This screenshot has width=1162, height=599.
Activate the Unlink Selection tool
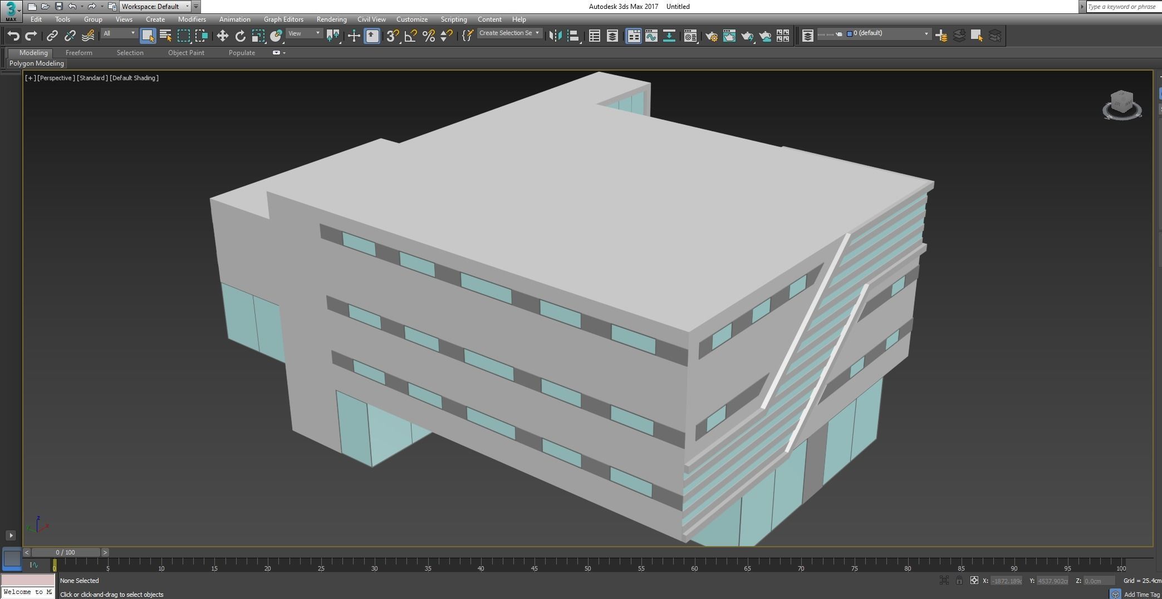[x=70, y=36]
